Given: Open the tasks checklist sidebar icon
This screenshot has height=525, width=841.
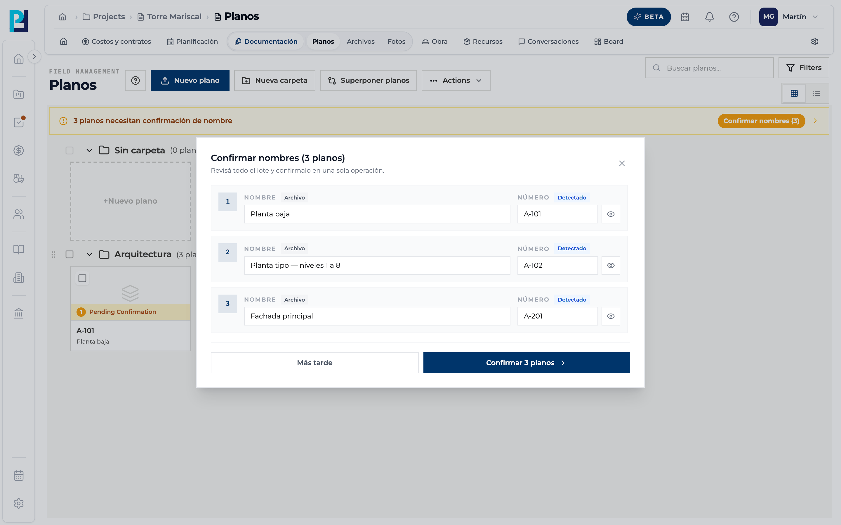Looking at the screenshot, I should click(19, 122).
